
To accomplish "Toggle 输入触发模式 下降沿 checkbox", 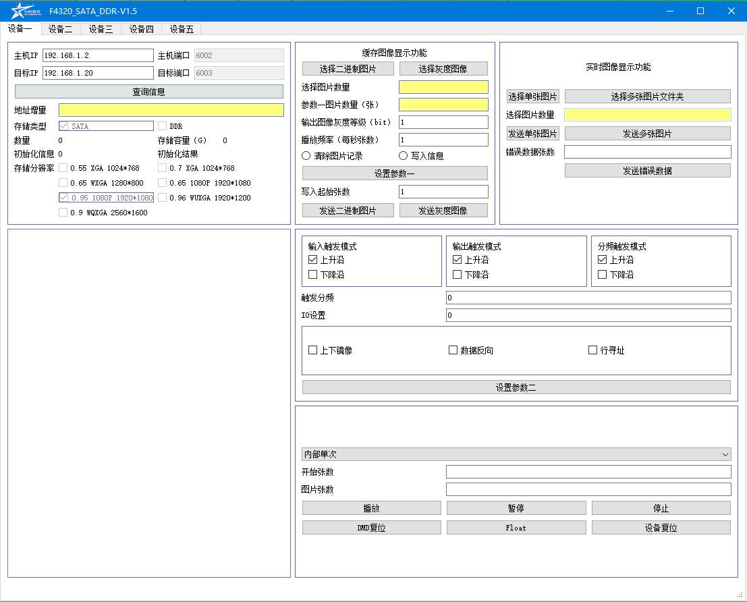I will click(x=312, y=274).
